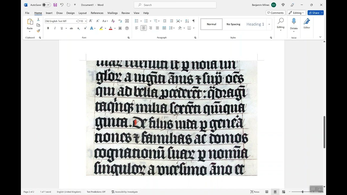347x195 pixels.
Task: Apply red font colour
Action: click(x=111, y=28)
